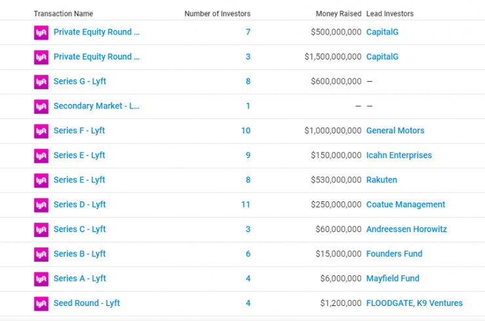This screenshot has width=485, height=321.
Task: Click the Lyft logo beside Series B
Action: coord(41,254)
